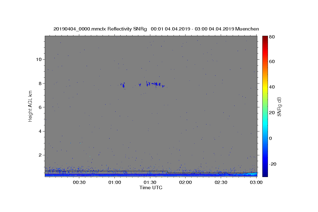318x212 pixels.
Task: Click the height tick label 6
Action: 41,107
